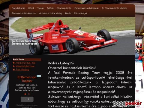Viewport: 144px width, 108px height.
Task: Click the red race car header image
Action: [x=72, y=36]
